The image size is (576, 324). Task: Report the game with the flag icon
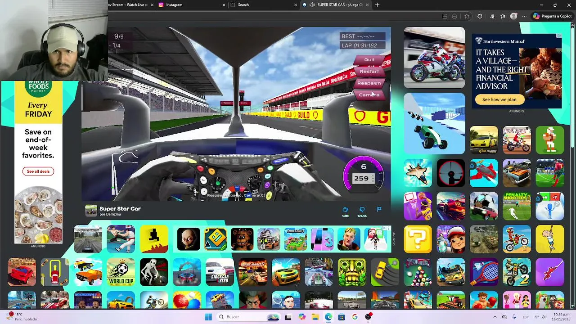pos(379,209)
